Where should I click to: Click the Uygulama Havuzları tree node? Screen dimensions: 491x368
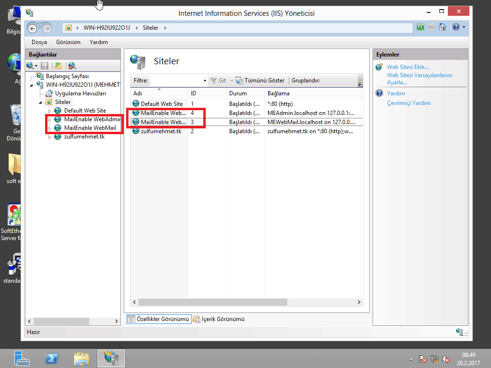tap(80, 93)
